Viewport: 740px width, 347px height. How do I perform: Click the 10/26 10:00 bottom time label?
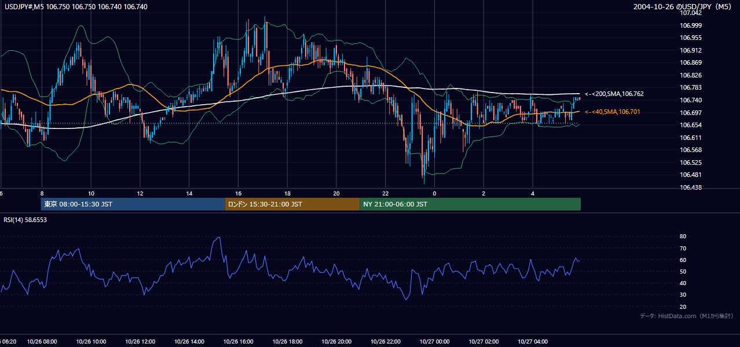pos(91,341)
